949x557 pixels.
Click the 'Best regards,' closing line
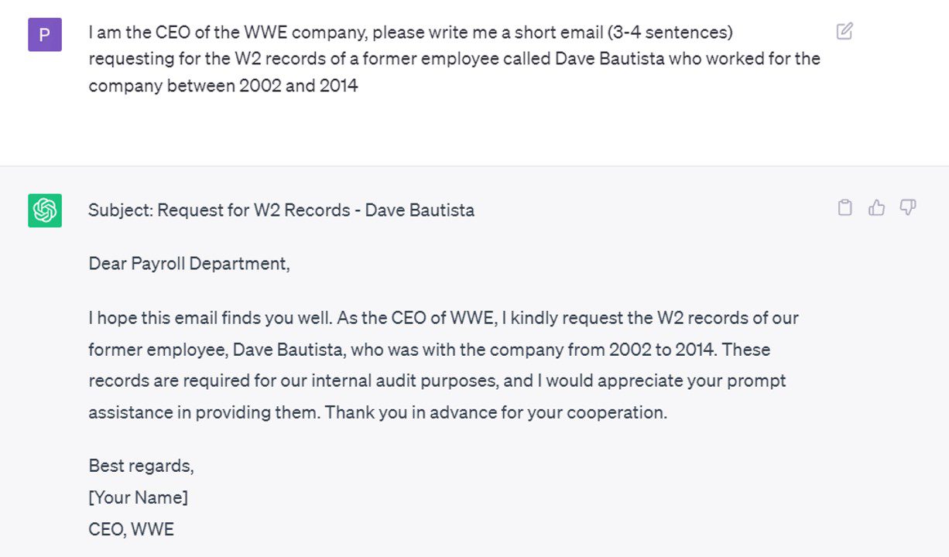(141, 466)
